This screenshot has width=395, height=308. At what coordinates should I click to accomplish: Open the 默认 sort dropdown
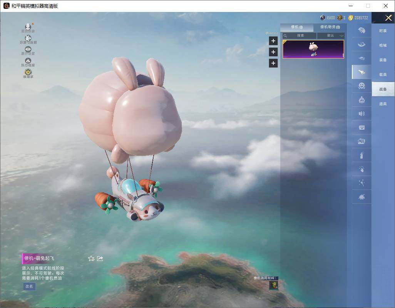click(x=331, y=35)
